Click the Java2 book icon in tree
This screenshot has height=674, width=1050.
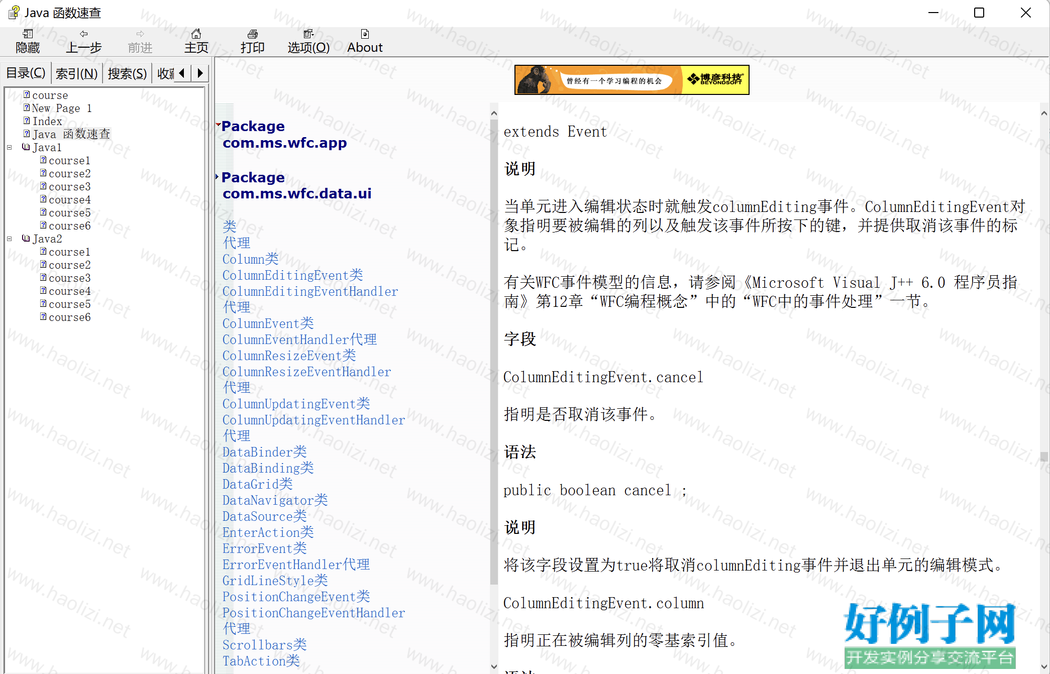[26, 239]
